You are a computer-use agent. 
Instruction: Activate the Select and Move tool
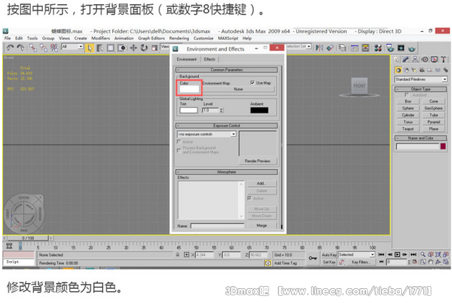(133, 48)
